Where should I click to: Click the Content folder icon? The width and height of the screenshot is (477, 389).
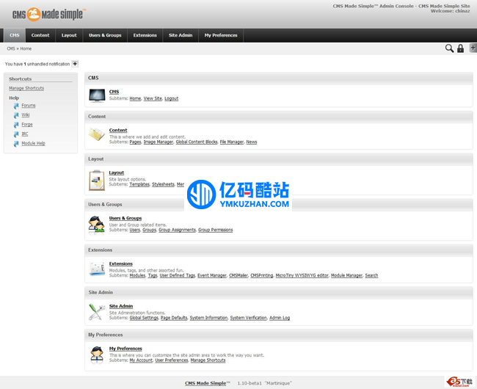(x=97, y=134)
